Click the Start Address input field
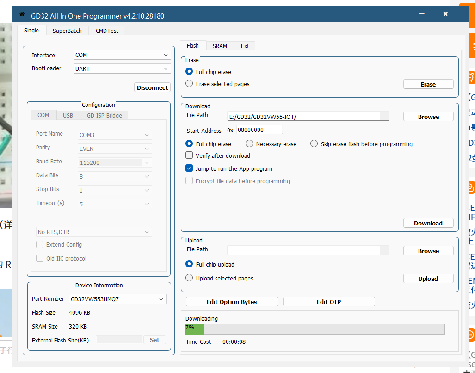 click(x=259, y=130)
